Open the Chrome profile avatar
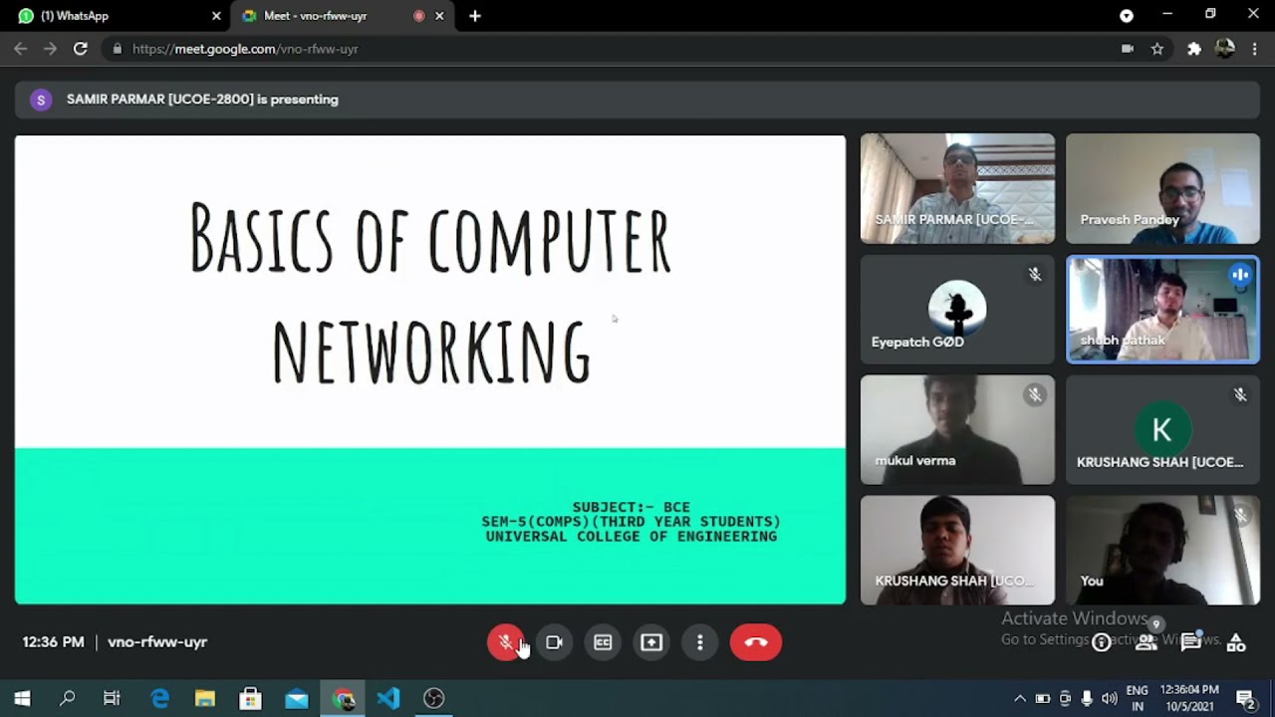 1225,49
